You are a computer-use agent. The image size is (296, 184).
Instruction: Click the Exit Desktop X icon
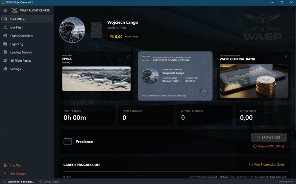point(5,173)
